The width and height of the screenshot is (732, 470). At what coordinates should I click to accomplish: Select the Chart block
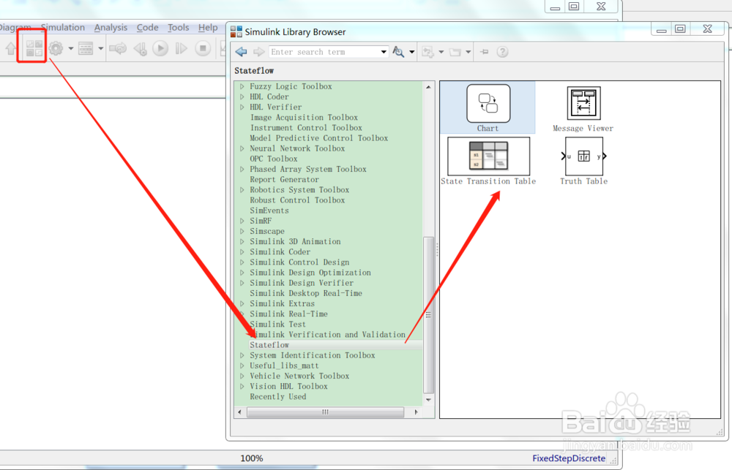click(488, 107)
